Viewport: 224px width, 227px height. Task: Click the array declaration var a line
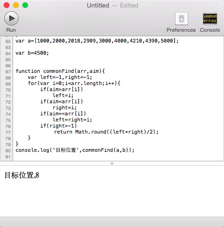point(97,41)
